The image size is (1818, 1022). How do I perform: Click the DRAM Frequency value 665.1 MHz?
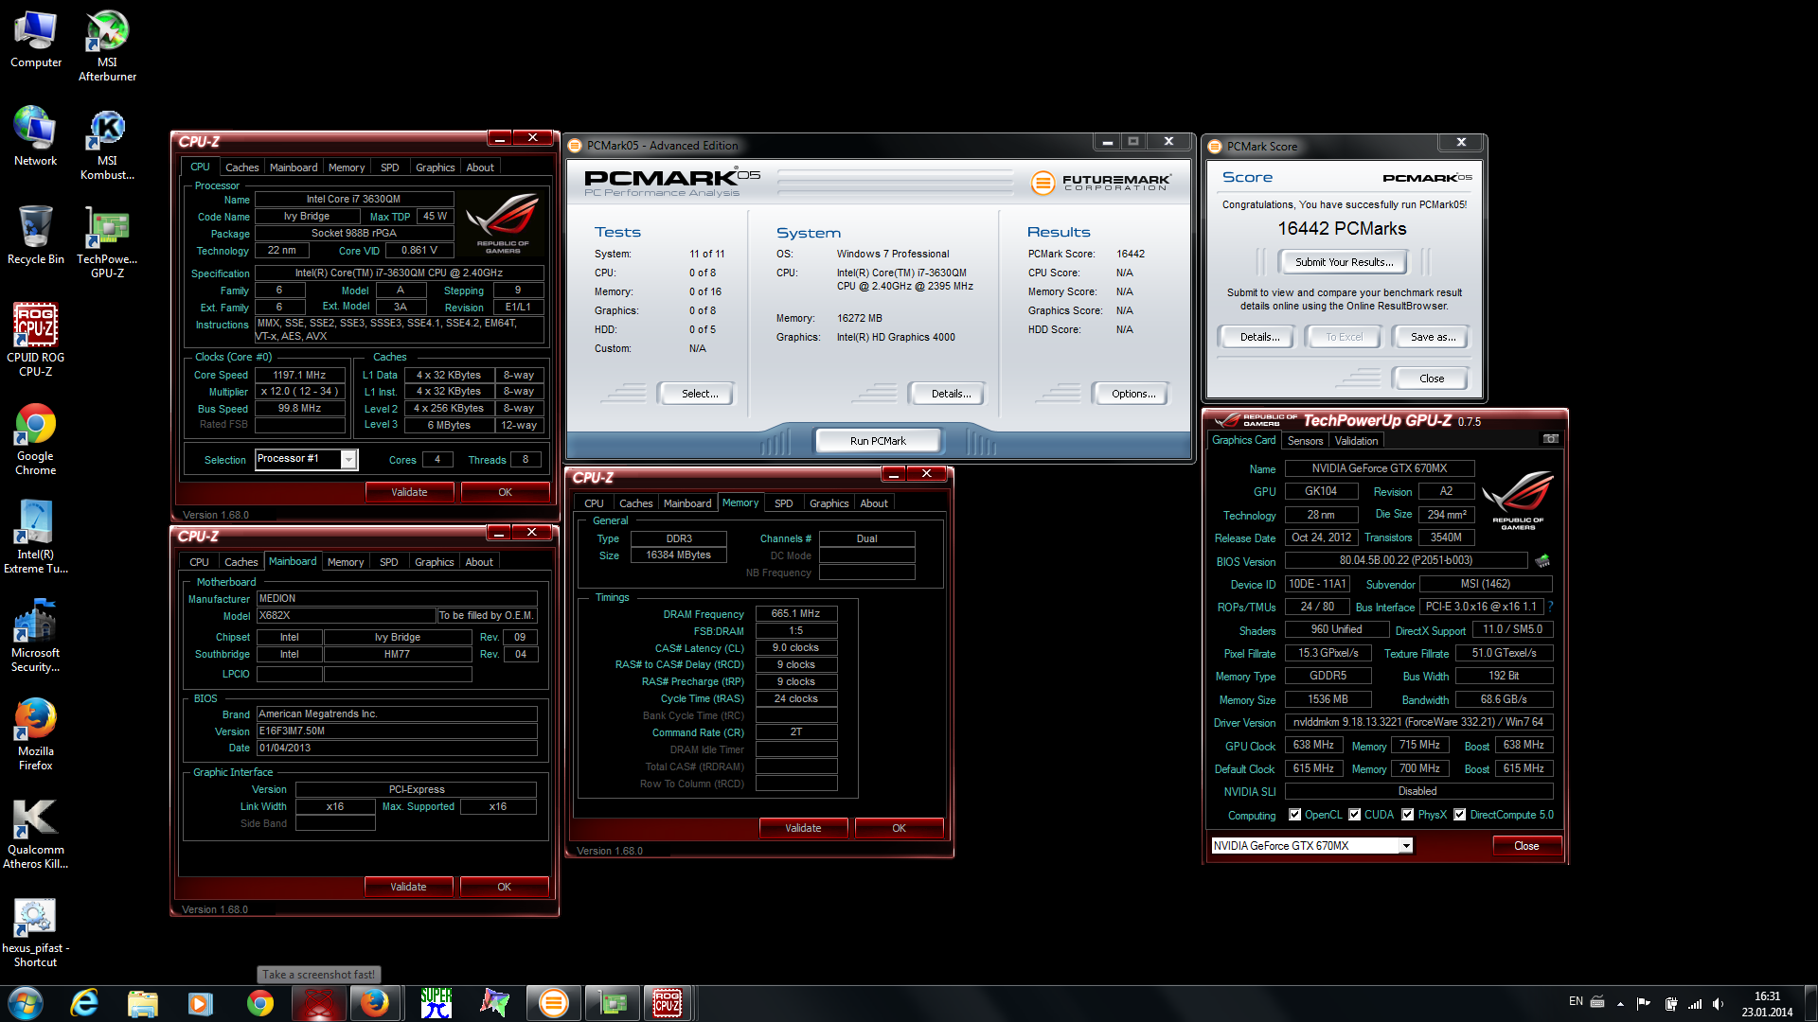[795, 613]
